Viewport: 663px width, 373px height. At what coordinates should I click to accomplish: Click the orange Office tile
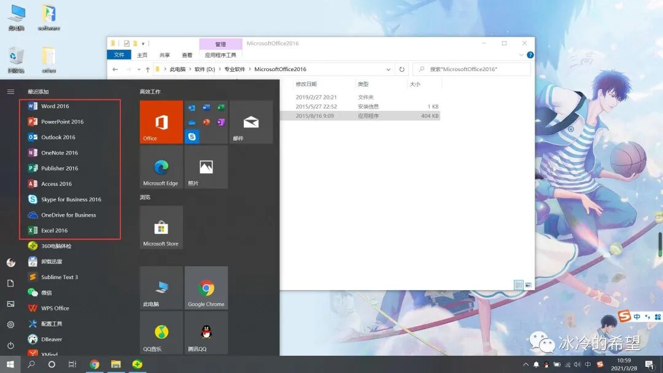coord(161,122)
